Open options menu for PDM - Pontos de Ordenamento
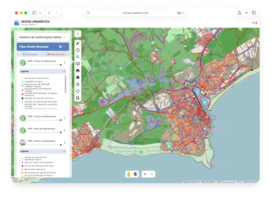The height and width of the screenshot is (198, 271). point(65,63)
